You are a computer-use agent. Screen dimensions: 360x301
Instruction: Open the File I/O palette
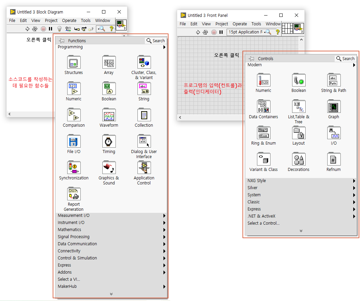pos(74,142)
